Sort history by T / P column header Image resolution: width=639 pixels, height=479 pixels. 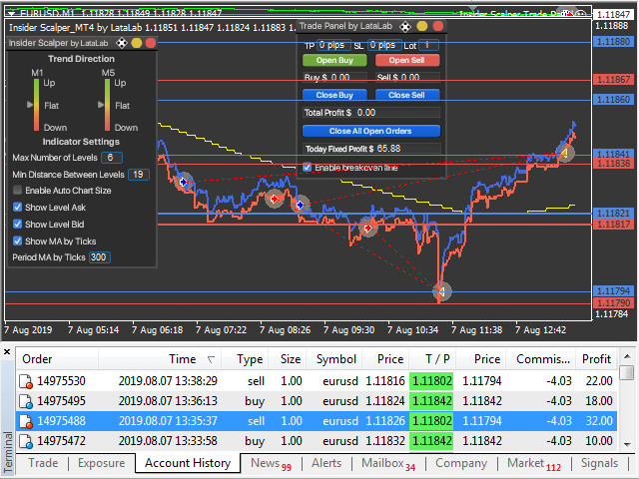click(x=432, y=359)
